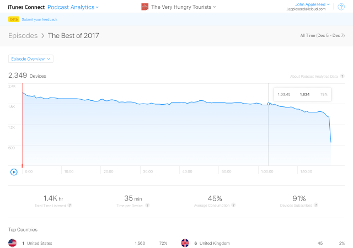
Task: Open The Very Hungry Tourists podcast selector
Action: pos(183,7)
